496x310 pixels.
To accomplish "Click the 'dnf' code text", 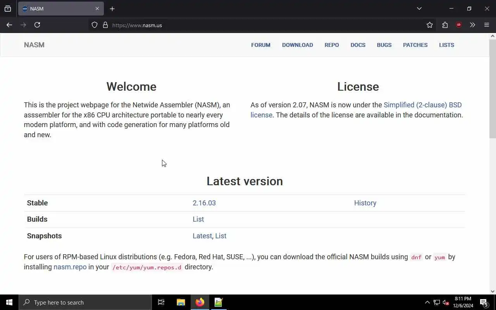I will [x=416, y=257].
